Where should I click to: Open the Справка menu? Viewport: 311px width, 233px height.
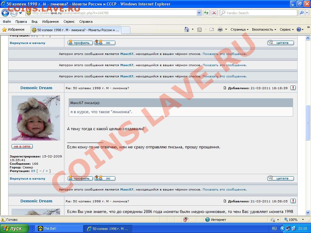[86, 22]
